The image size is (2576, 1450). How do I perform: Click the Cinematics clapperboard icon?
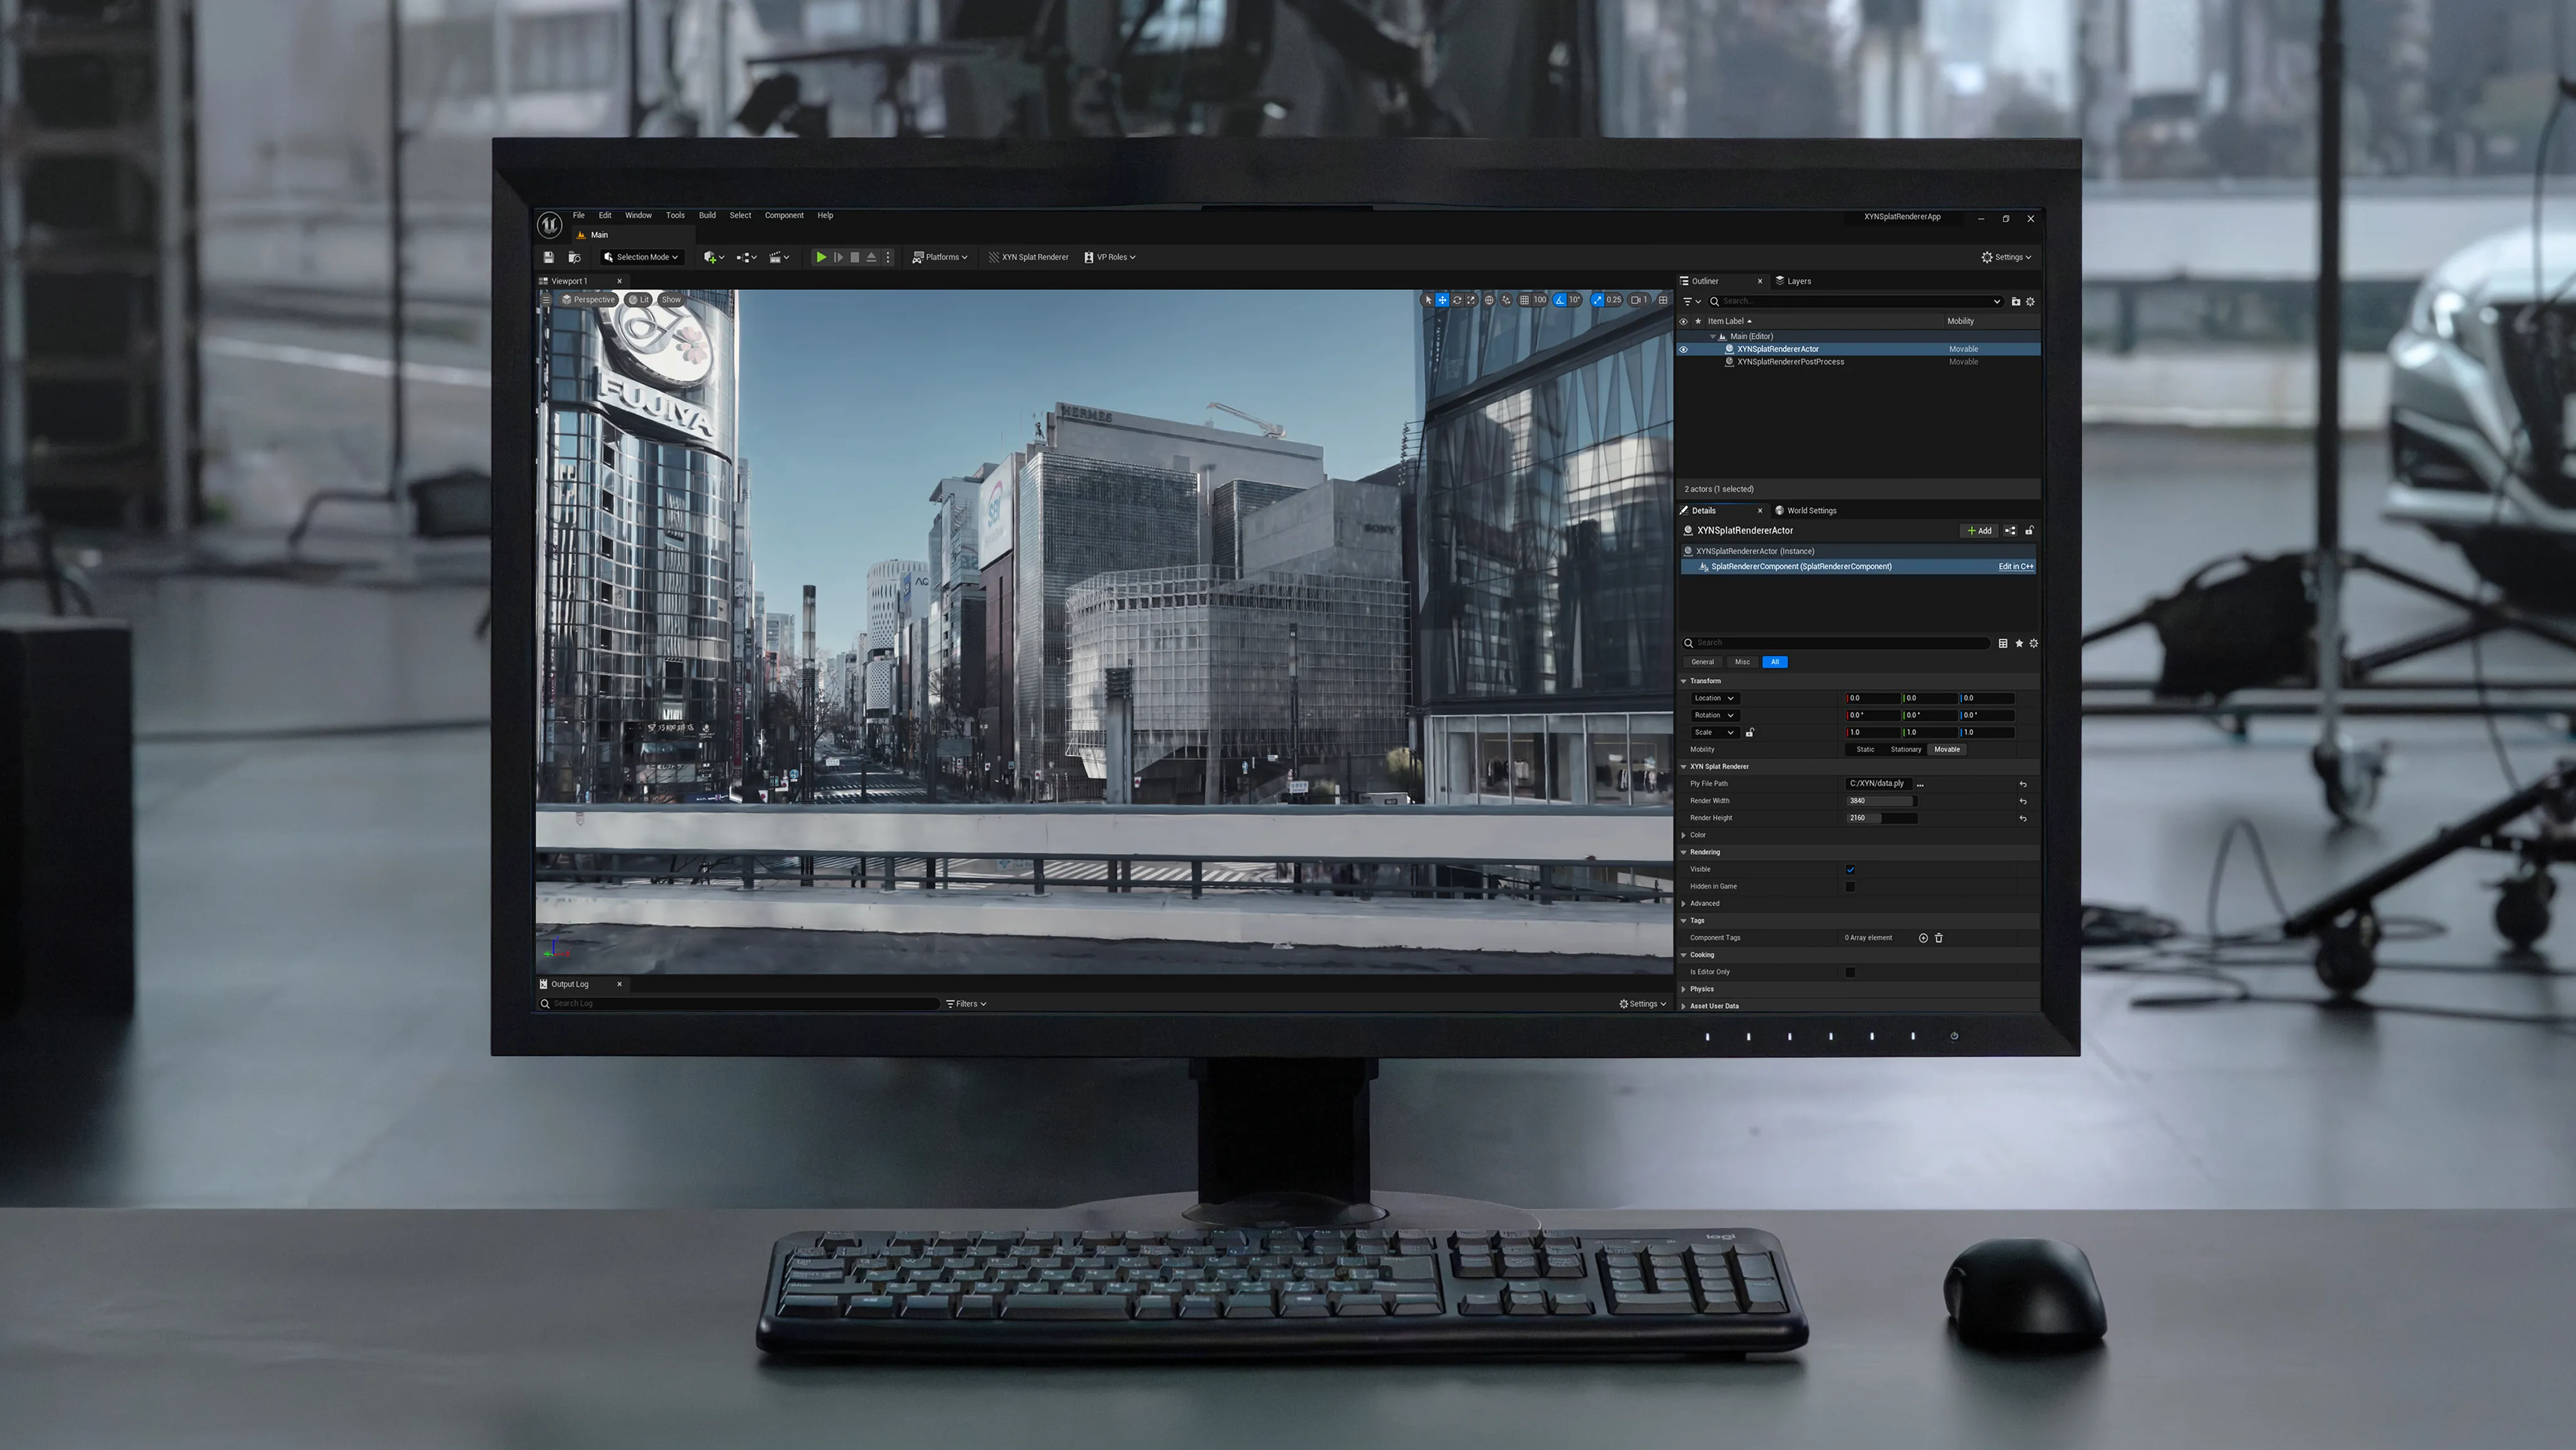tap(777, 257)
